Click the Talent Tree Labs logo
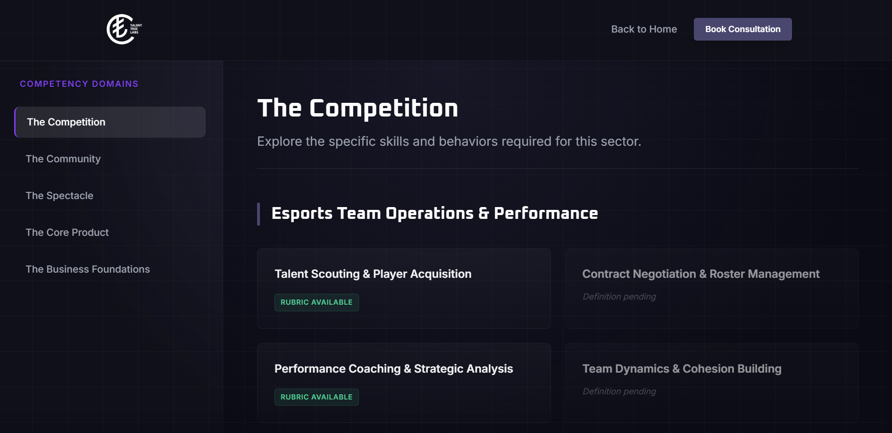The image size is (892, 433). coord(124,29)
